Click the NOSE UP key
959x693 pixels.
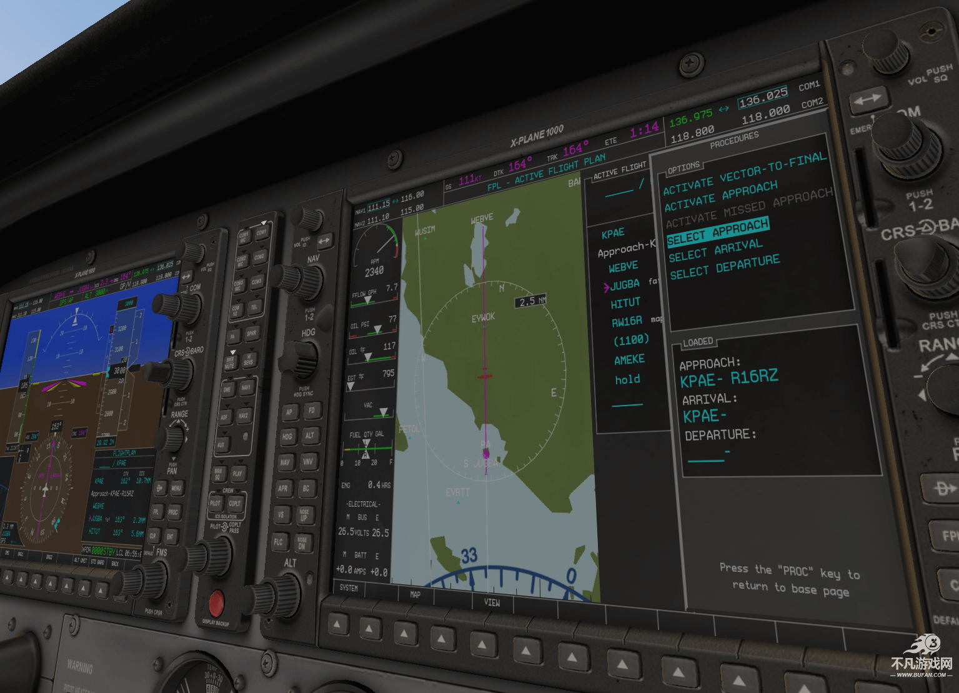pyautogui.click(x=305, y=516)
